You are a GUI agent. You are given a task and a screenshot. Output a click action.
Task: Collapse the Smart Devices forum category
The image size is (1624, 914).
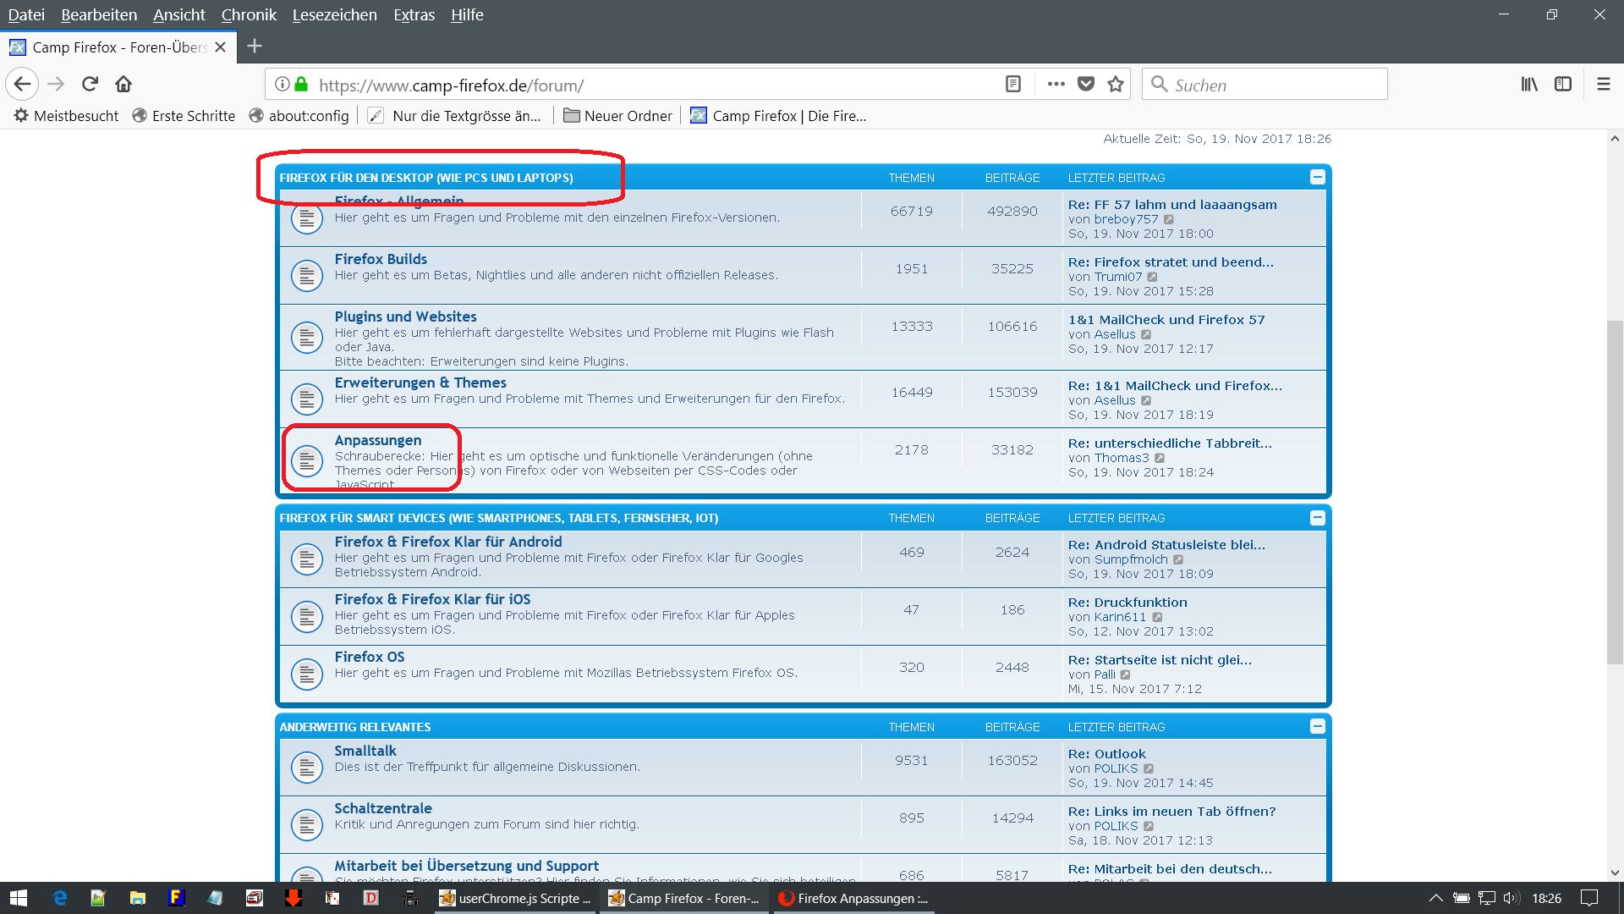(x=1317, y=518)
